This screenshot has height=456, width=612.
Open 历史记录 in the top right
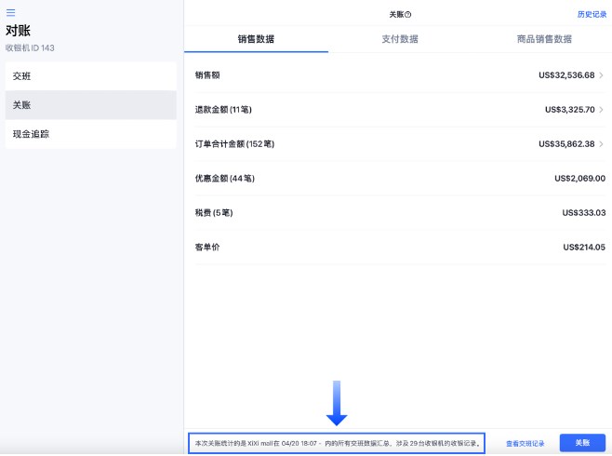(x=592, y=15)
